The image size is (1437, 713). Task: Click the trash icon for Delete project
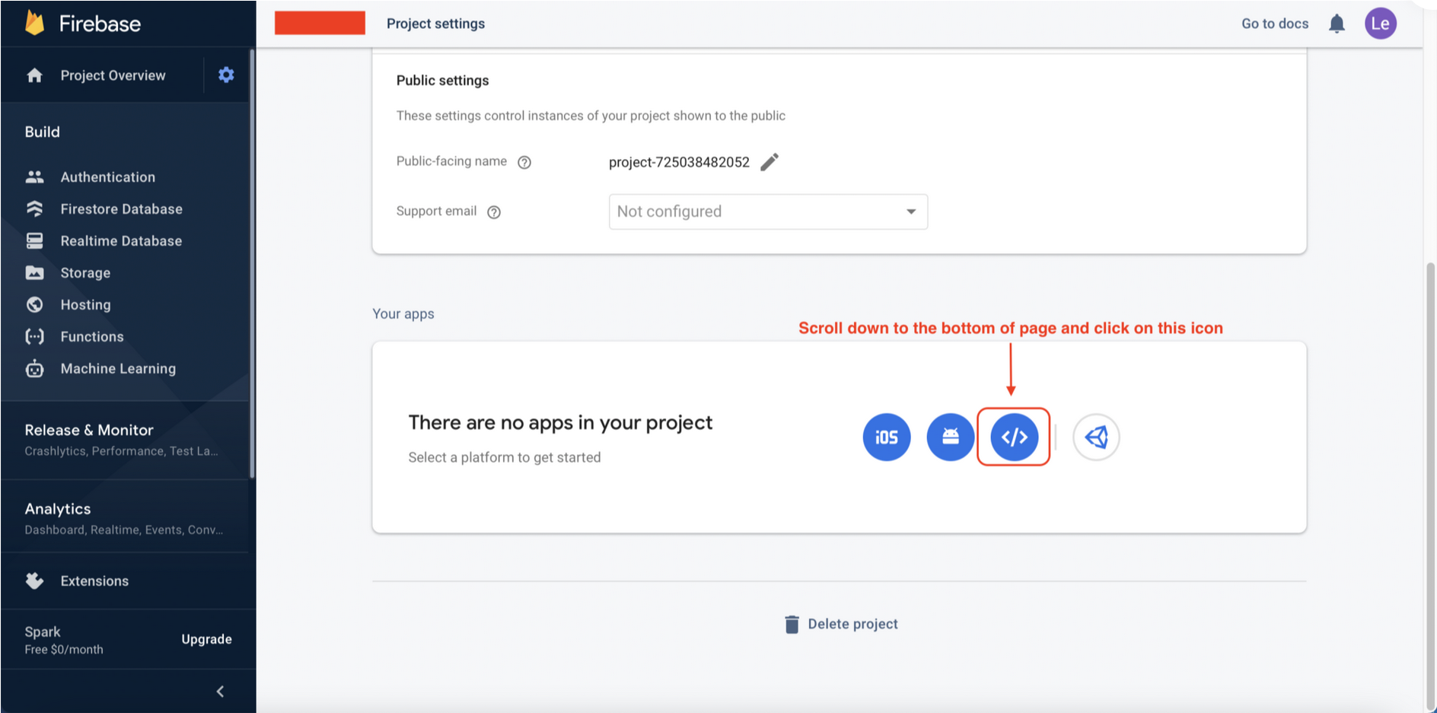point(792,624)
